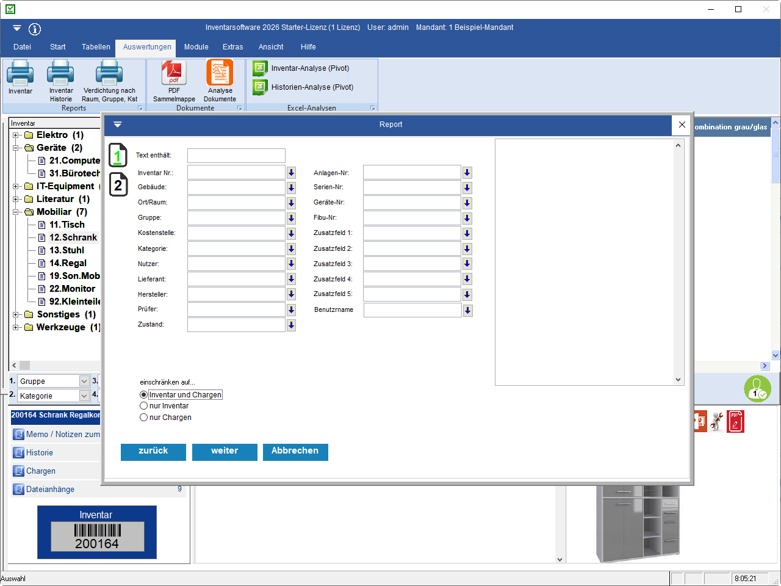Select the Inventar und Chargen radio option
781x586 pixels.
181,395
